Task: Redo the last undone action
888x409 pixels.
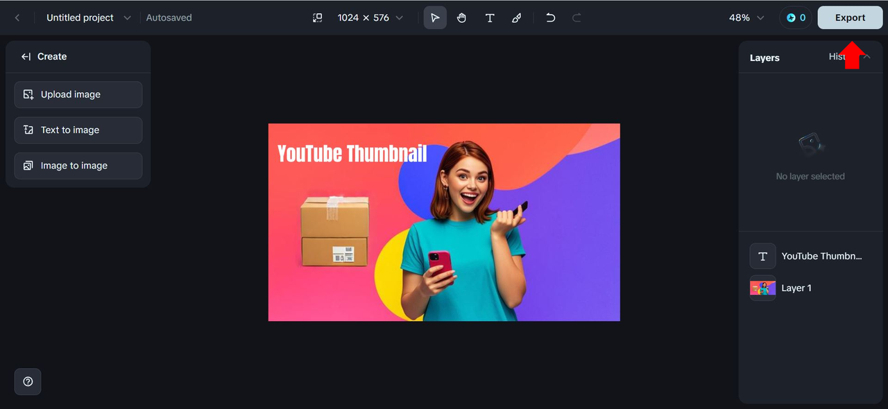Action: coord(577,18)
